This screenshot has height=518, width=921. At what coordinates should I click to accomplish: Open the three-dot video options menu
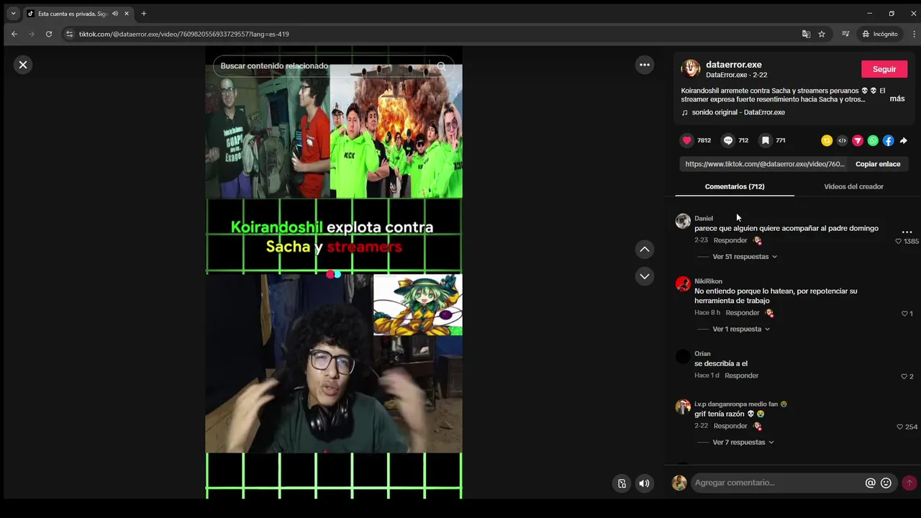point(645,65)
